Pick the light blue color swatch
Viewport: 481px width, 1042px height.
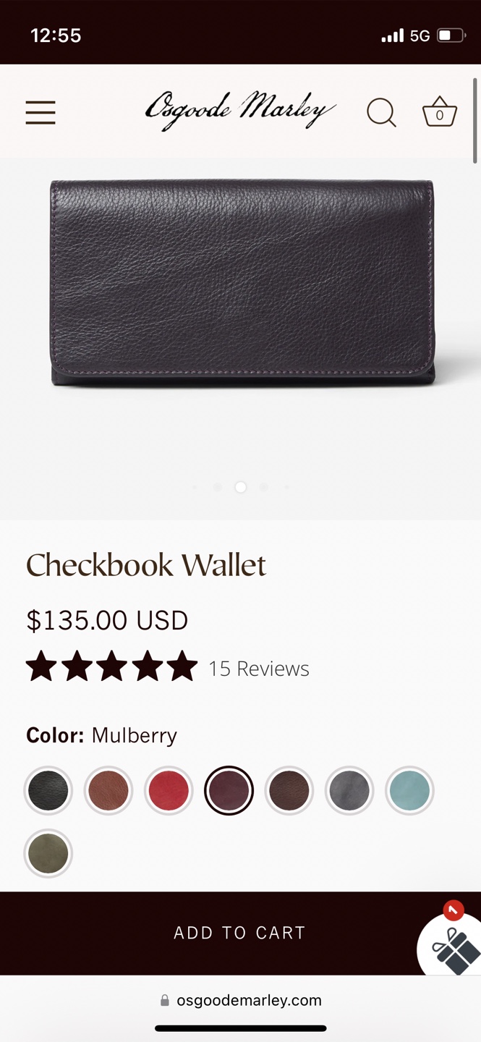[x=409, y=791]
